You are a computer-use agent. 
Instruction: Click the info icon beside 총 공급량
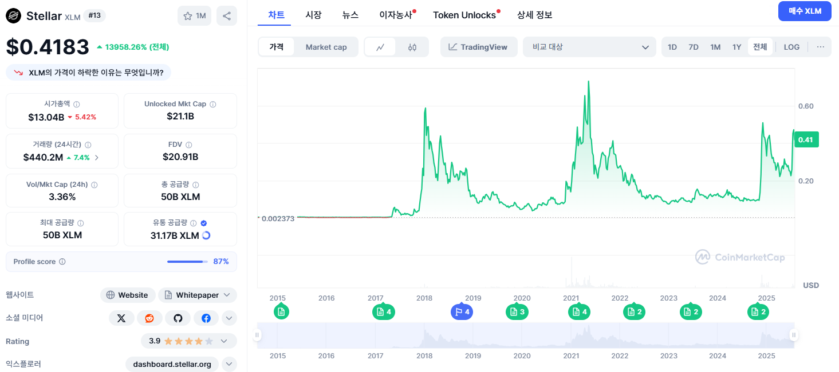click(196, 185)
